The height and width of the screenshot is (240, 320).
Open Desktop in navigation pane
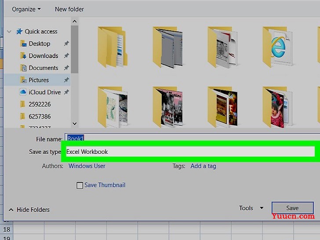tap(40, 44)
